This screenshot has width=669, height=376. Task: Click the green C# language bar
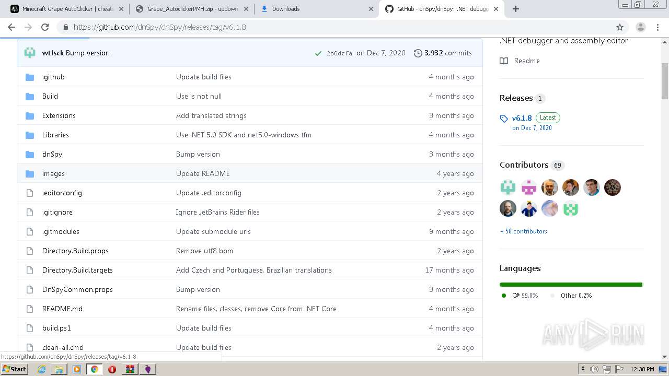pyautogui.click(x=570, y=285)
